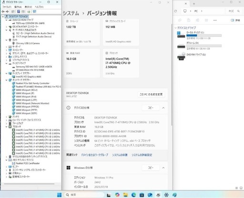Image resolution: width=244 pixels, height=198 pixels.
Task: Select Chicony USB 2.0 Camera device
Action: coord(28,43)
